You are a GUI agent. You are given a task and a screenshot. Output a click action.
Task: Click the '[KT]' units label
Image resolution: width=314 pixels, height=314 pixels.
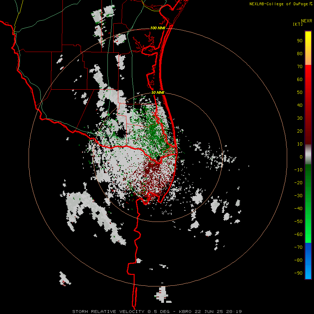click(x=298, y=24)
